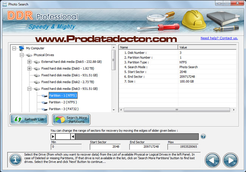Click the Disk3 931.51 GB drive icon
This screenshot has width=246, height=172.
coord(37,89)
